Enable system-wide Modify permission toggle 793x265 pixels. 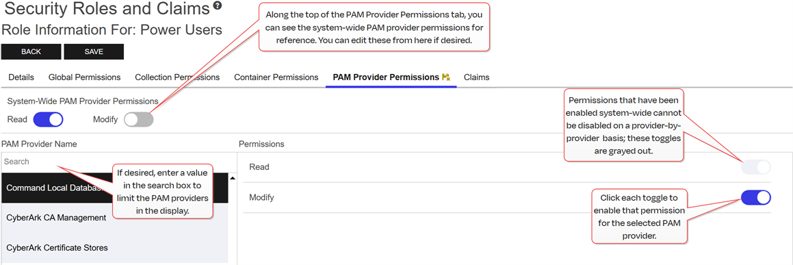[139, 119]
